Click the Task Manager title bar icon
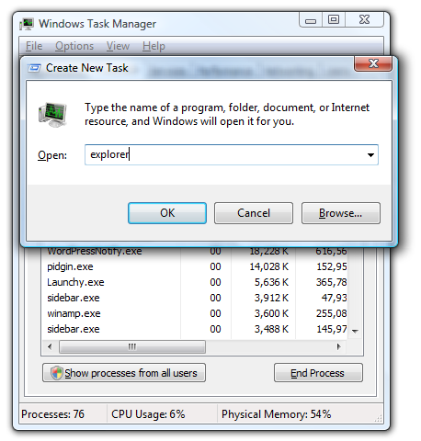 click(x=27, y=24)
